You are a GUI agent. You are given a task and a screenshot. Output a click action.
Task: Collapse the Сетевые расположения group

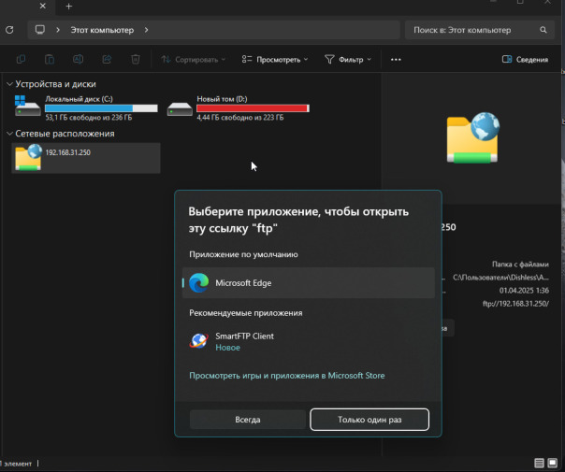[x=9, y=134]
